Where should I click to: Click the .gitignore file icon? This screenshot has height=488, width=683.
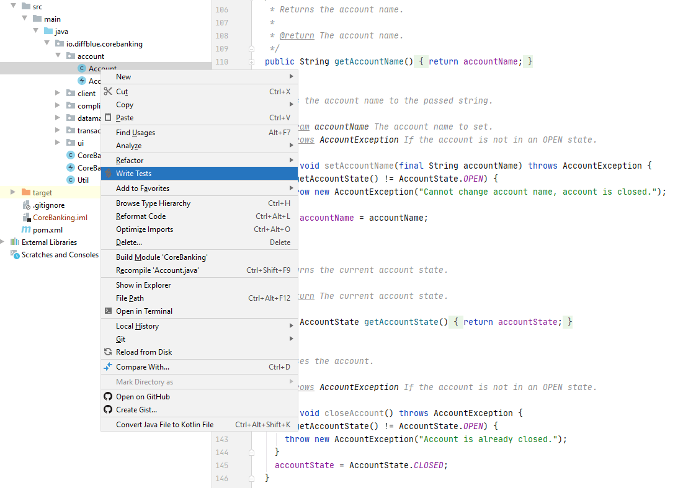[x=27, y=205]
